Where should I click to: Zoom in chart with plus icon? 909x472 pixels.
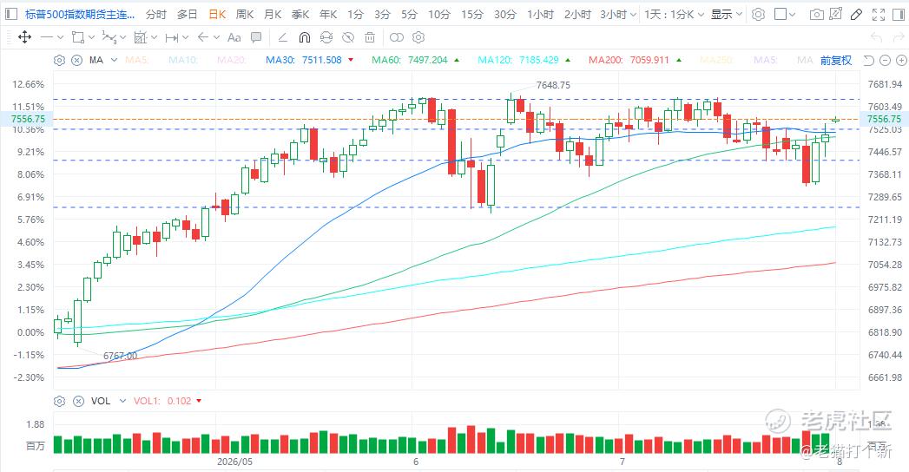click(901, 60)
